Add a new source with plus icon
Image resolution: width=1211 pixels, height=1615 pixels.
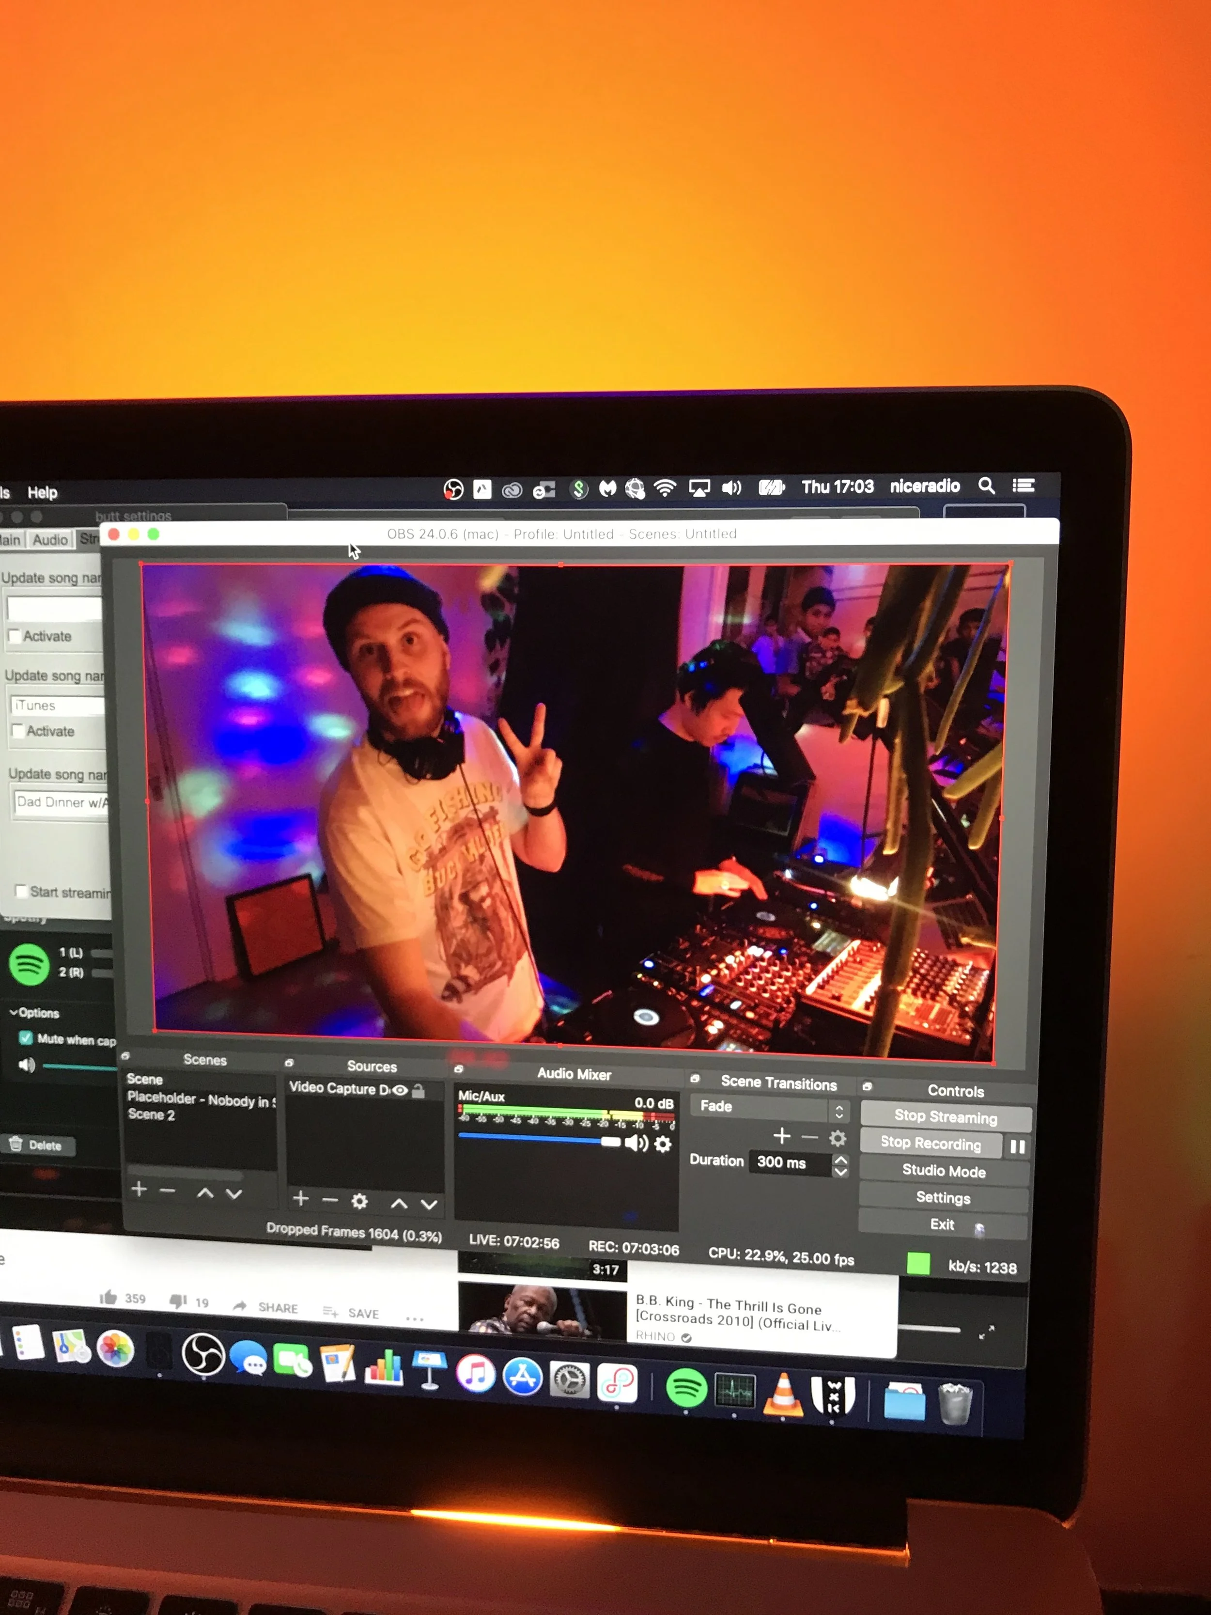pos(300,1198)
